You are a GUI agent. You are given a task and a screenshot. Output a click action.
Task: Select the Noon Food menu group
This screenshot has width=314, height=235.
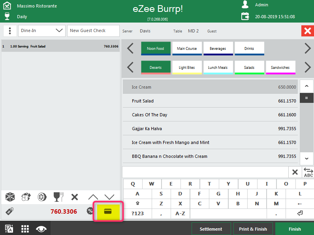[156, 48]
